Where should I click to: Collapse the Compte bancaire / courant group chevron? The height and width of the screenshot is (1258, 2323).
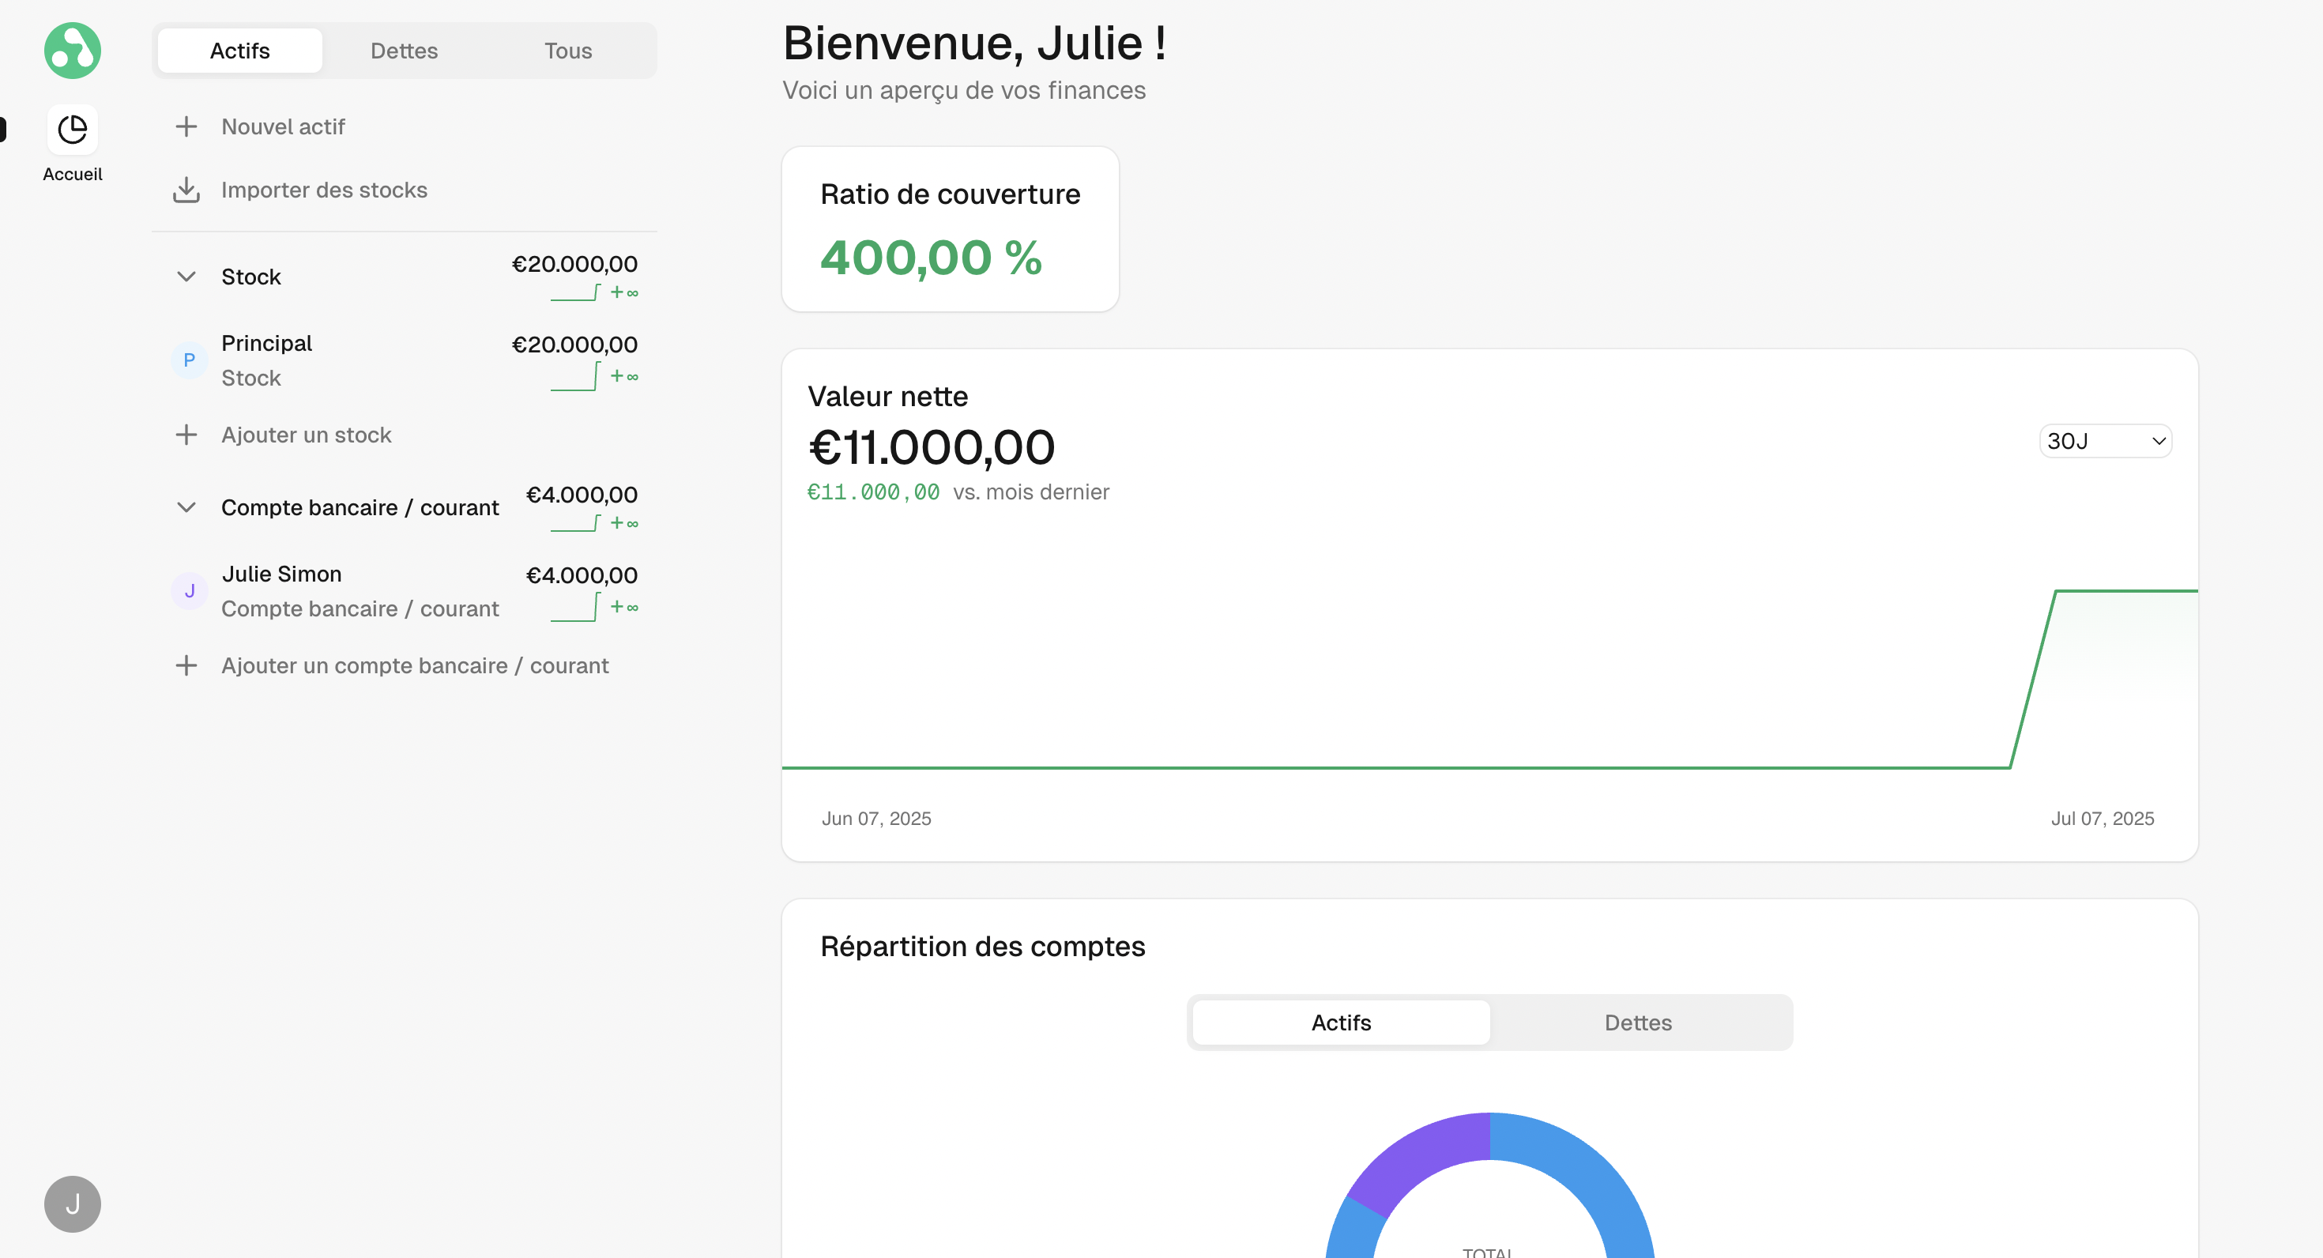186,507
